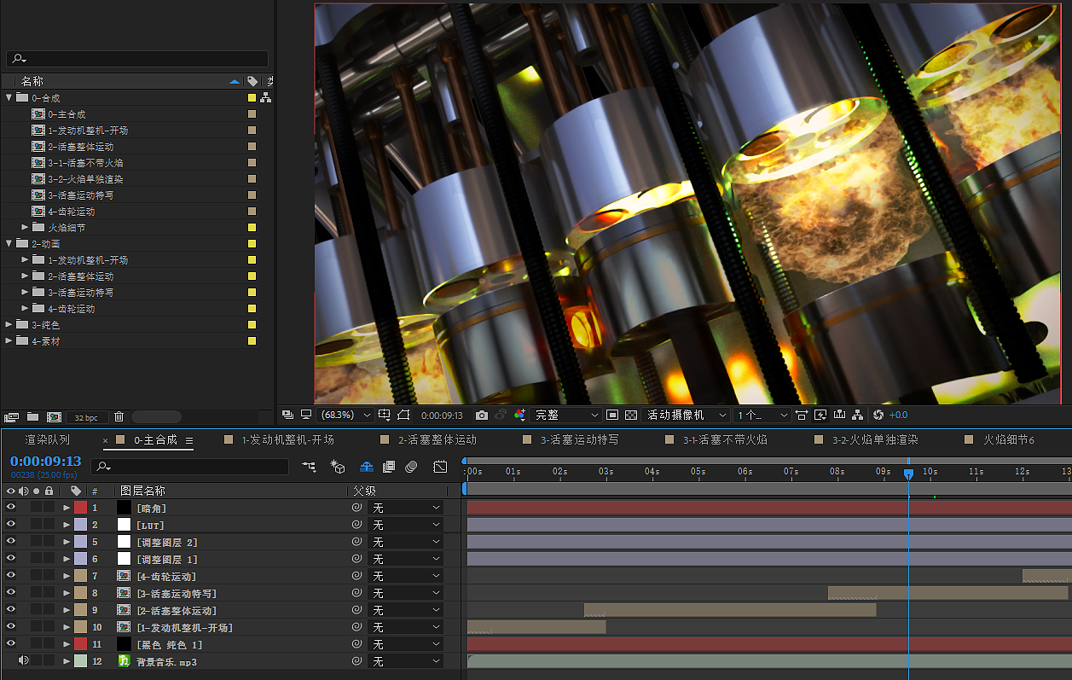The width and height of the screenshot is (1072, 680).
Task: Hide the 3-活塞运动特写 layer
Action: [x=11, y=593]
